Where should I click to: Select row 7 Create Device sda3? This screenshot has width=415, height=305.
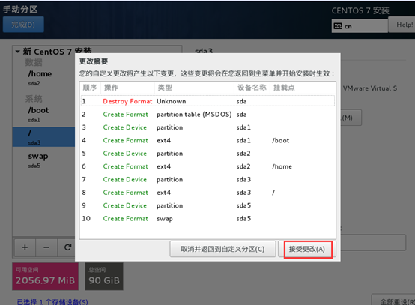(x=207, y=179)
